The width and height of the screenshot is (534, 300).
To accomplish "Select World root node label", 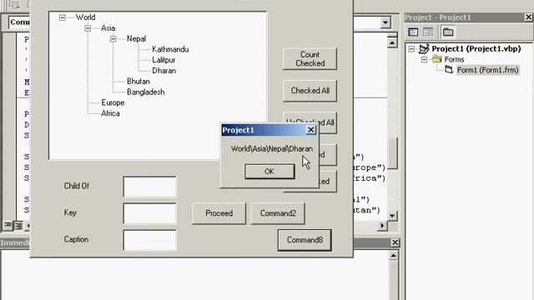I will tap(85, 17).
